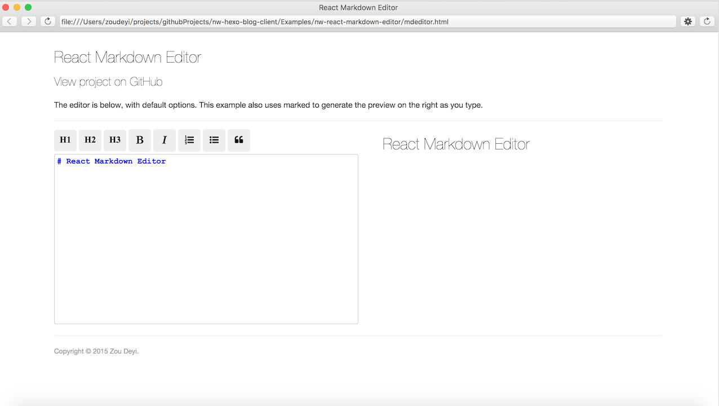The width and height of the screenshot is (719, 406).
Task: Click the page title 'React Markdown Editor' at the top
Action: [x=127, y=57]
